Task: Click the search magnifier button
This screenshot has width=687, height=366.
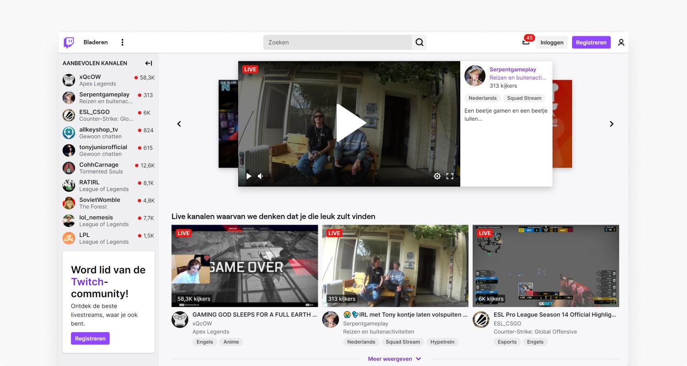Action: [420, 42]
